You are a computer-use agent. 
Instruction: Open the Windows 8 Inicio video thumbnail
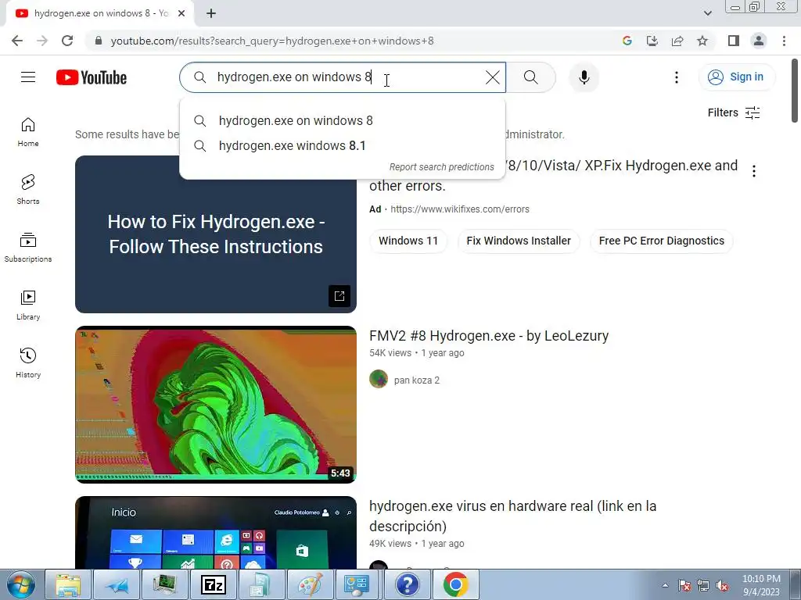pos(216,533)
